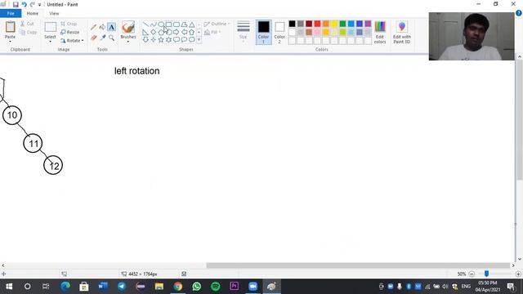This screenshot has width=523, height=294.
Task: Click the Crop button
Action: point(69,24)
